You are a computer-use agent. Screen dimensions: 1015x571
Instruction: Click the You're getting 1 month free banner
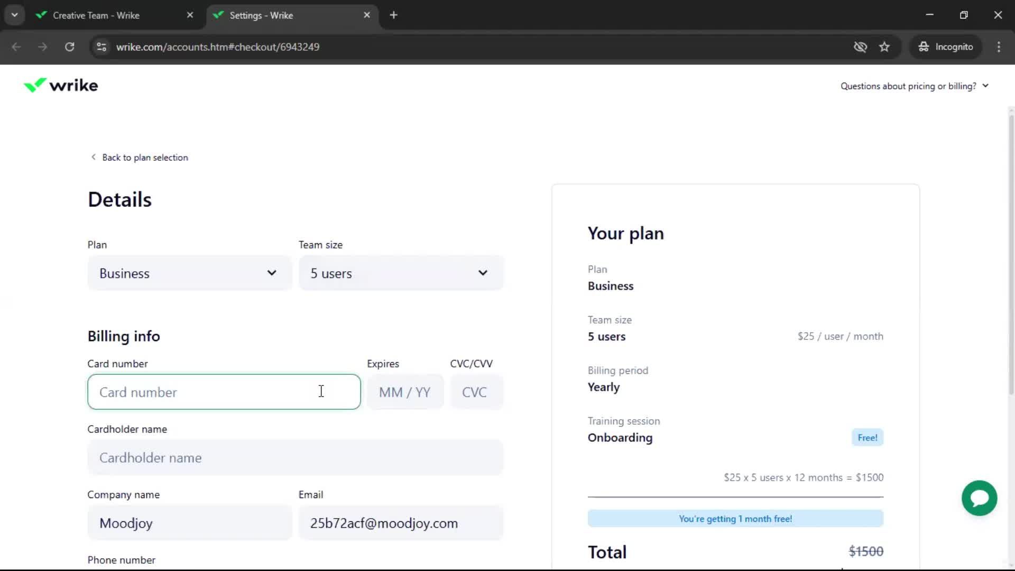[735, 519]
